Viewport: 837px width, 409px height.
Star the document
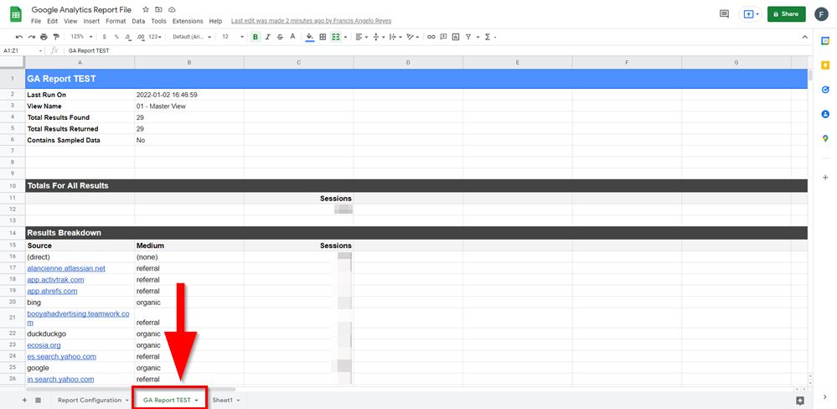tap(146, 9)
